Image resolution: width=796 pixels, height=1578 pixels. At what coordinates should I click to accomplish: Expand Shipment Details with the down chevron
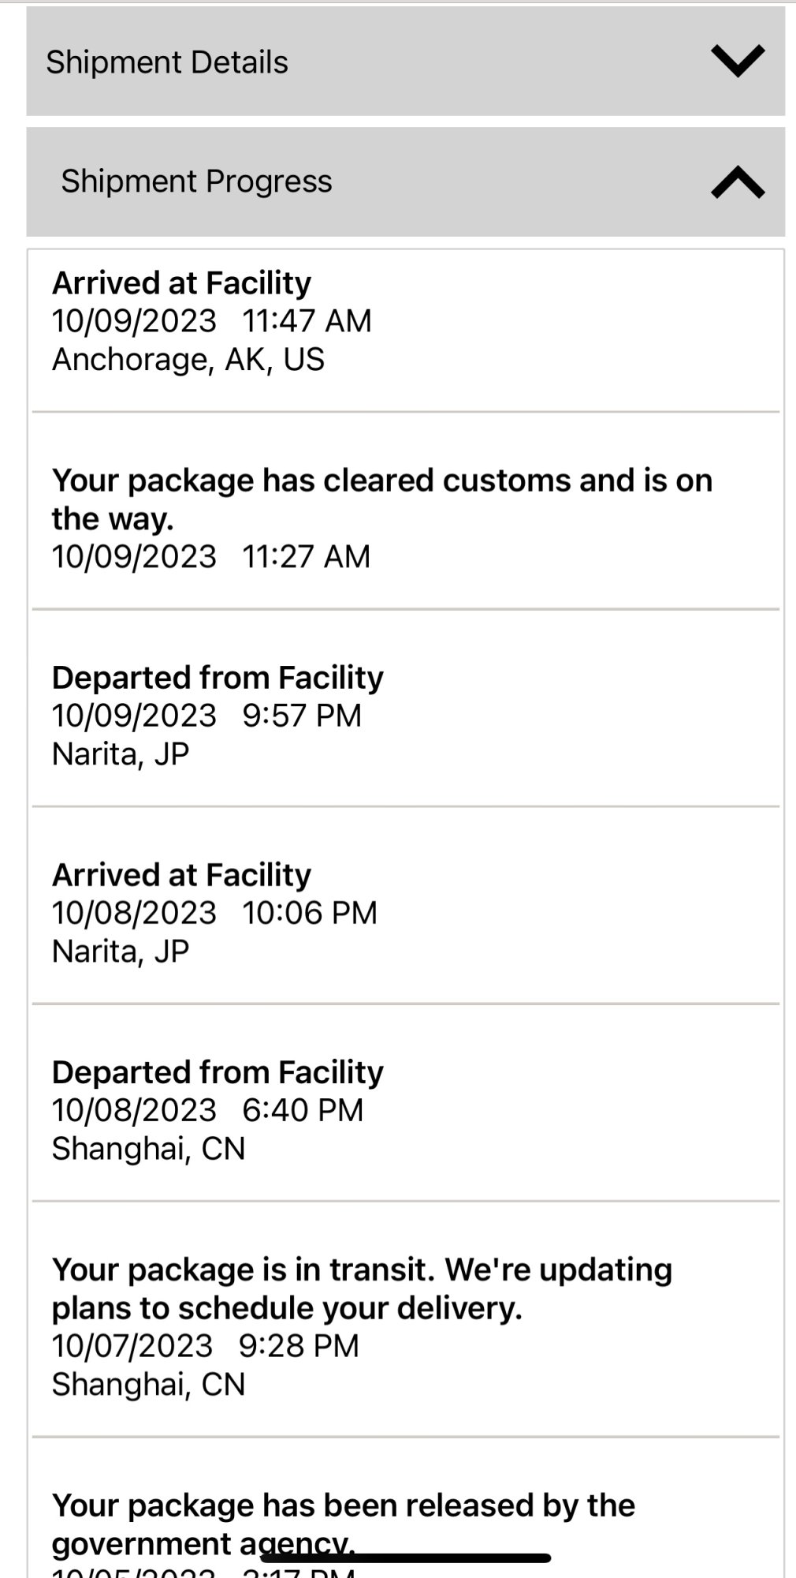(x=737, y=61)
